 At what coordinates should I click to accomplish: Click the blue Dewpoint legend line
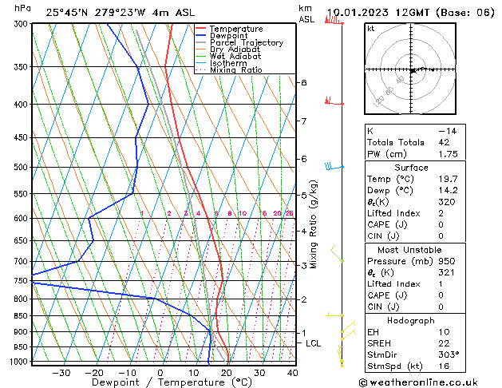pos(201,36)
